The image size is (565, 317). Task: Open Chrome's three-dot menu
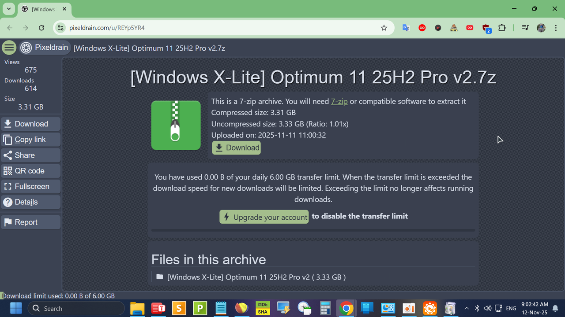click(x=556, y=27)
